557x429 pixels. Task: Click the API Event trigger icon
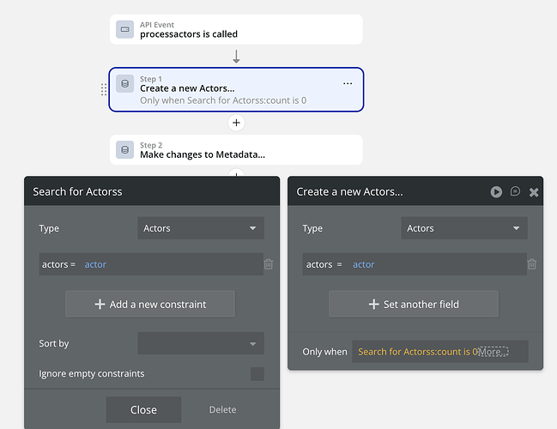(124, 30)
